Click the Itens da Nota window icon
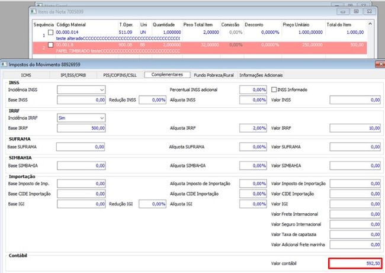Viewport: 385px width, 273px height. point(33,11)
